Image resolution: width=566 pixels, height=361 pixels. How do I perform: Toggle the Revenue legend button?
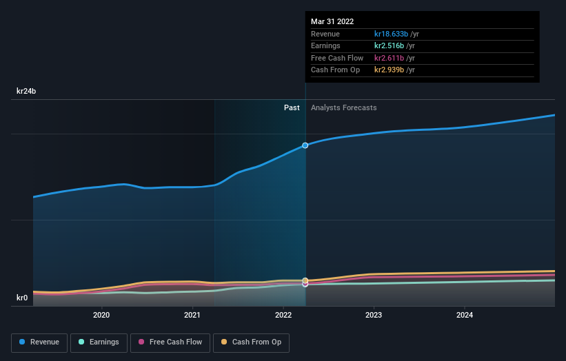point(39,342)
